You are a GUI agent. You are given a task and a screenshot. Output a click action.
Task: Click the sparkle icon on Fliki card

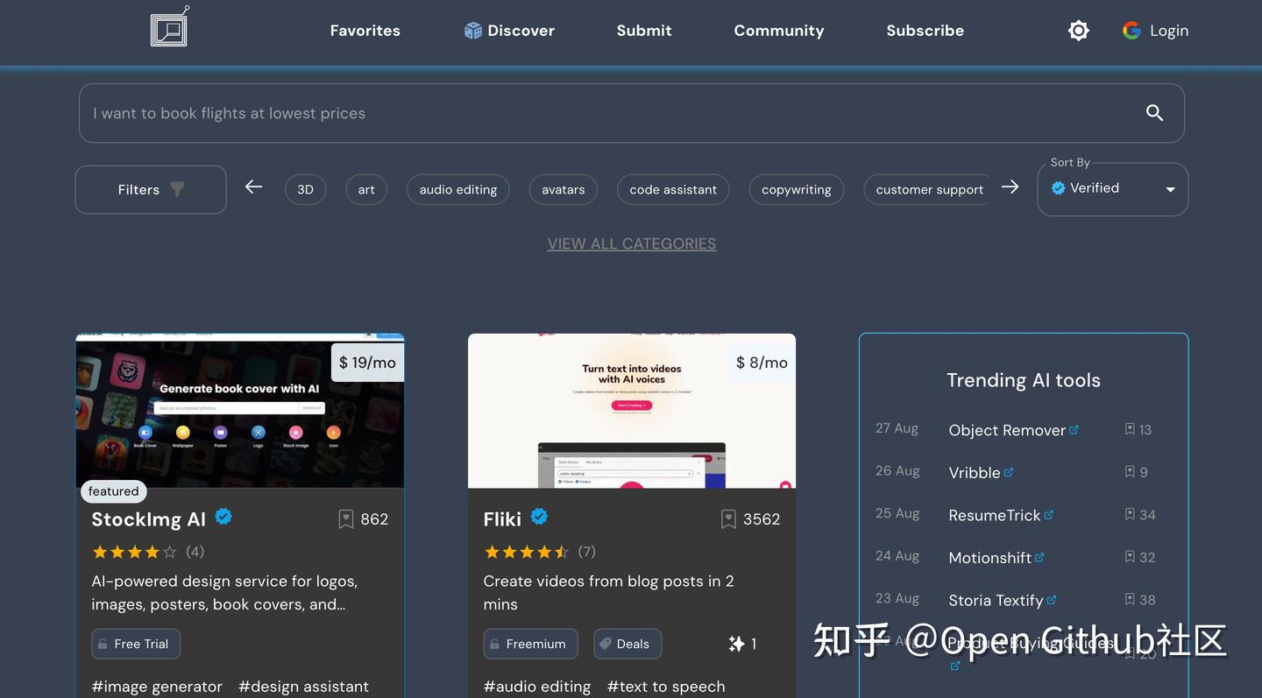pyautogui.click(x=736, y=644)
